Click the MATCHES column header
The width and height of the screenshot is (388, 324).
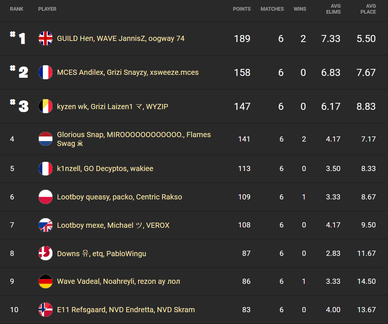[272, 9]
